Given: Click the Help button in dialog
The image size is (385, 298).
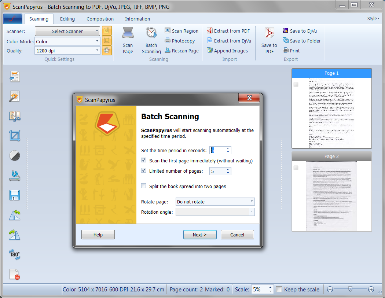Looking at the screenshot, I should (98, 235).
